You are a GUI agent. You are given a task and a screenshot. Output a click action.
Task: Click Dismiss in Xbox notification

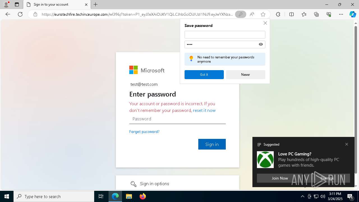coord(327,178)
